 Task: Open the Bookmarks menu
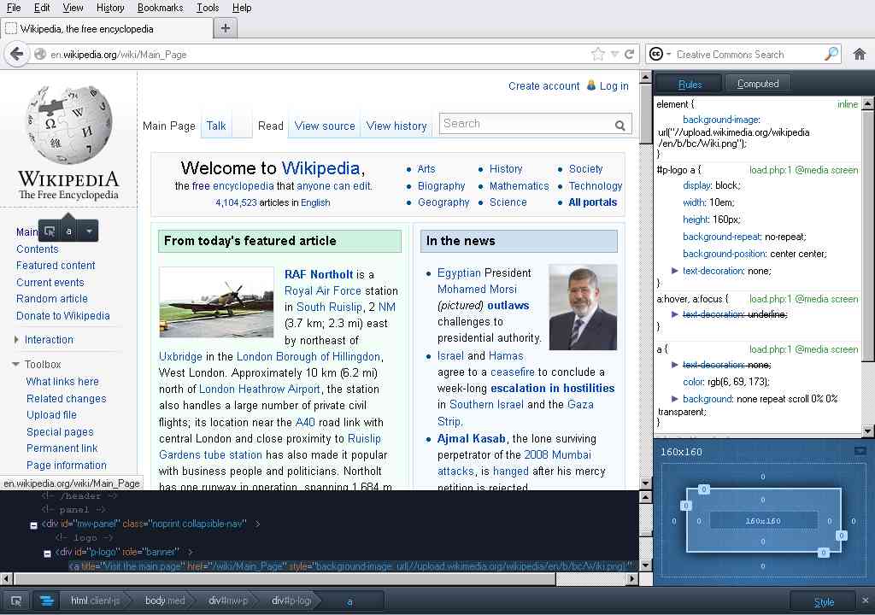click(x=160, y=8)
